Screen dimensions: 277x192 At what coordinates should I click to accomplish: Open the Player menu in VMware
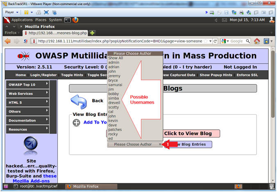[x=11, y=12]
